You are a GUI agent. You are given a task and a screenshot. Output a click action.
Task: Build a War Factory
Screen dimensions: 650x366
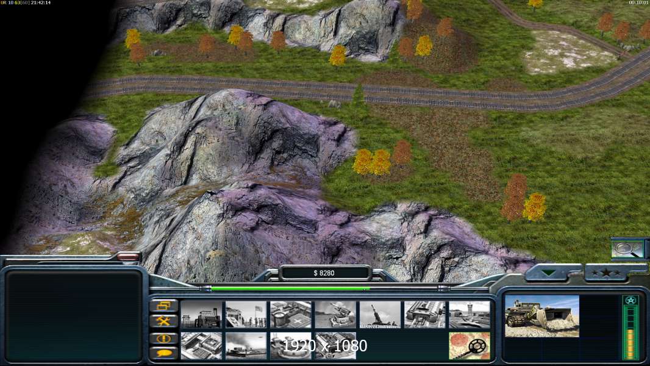(425, 314)
